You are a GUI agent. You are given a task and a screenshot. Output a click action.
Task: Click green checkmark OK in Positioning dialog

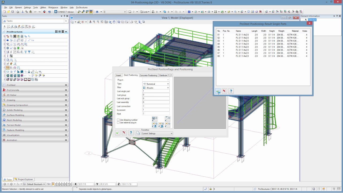click(118, 133)
